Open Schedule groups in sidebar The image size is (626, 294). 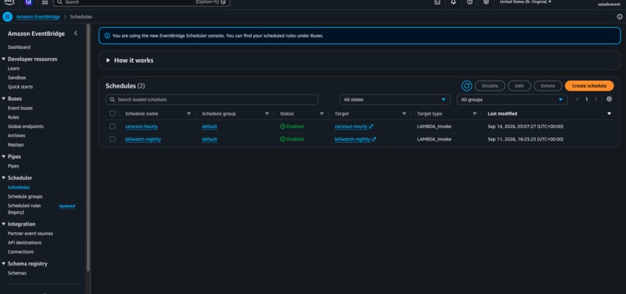pyautogui.click(x=25, y=197)
